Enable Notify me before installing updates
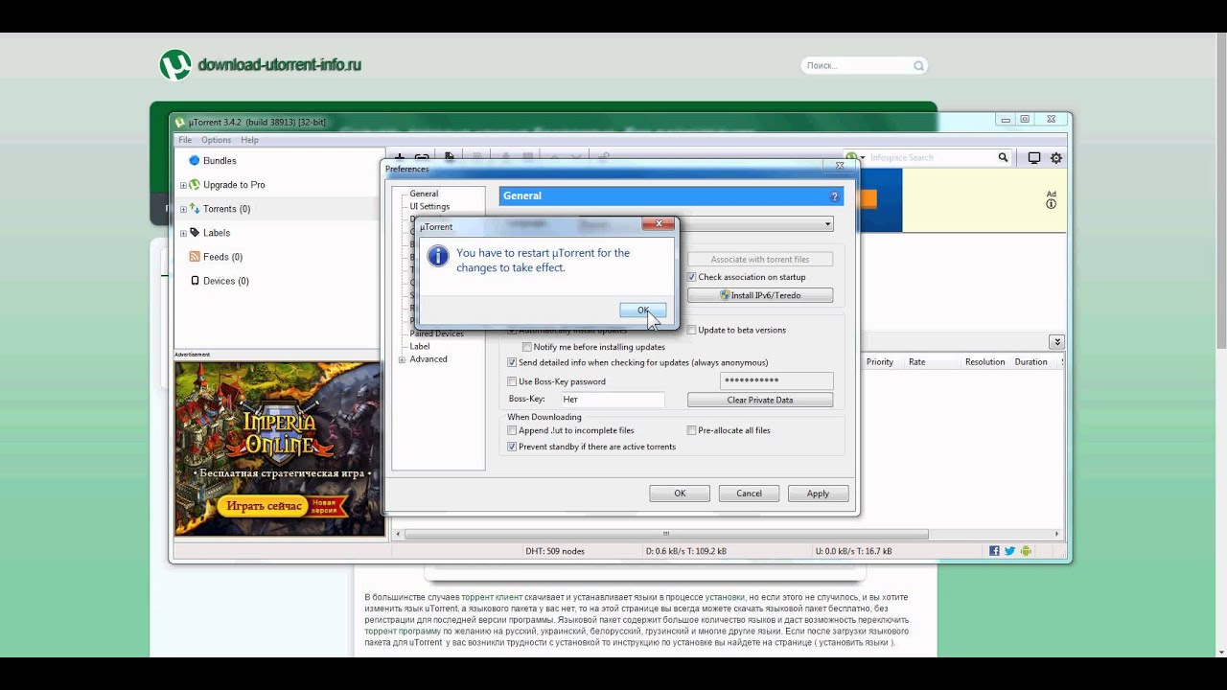The height and width of the screenshot is (690, 1227). pos(527,347)
